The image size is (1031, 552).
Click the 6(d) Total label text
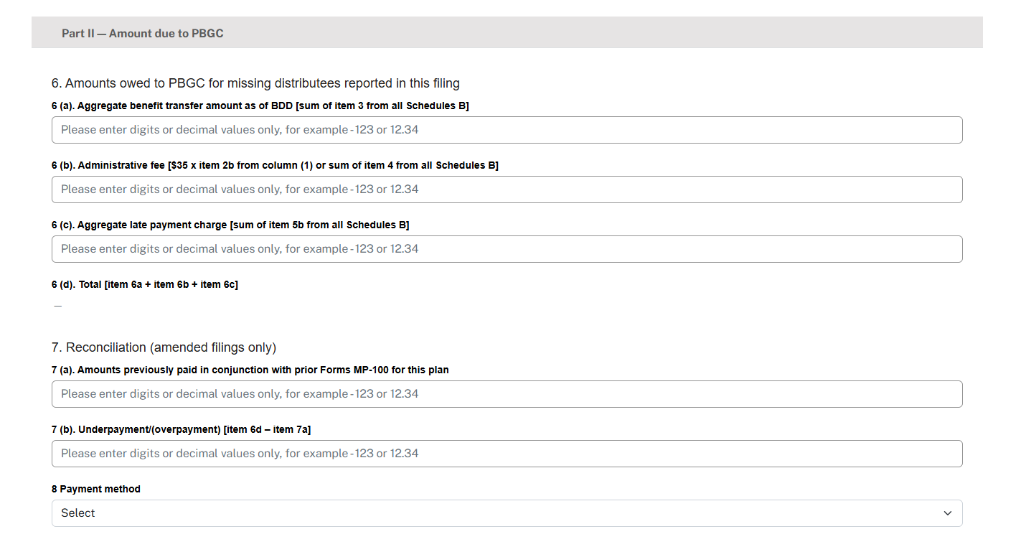click(x=144, y=284)
